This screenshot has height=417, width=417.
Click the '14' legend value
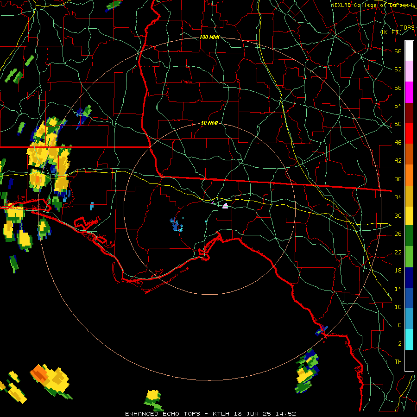tap(398, 289)
